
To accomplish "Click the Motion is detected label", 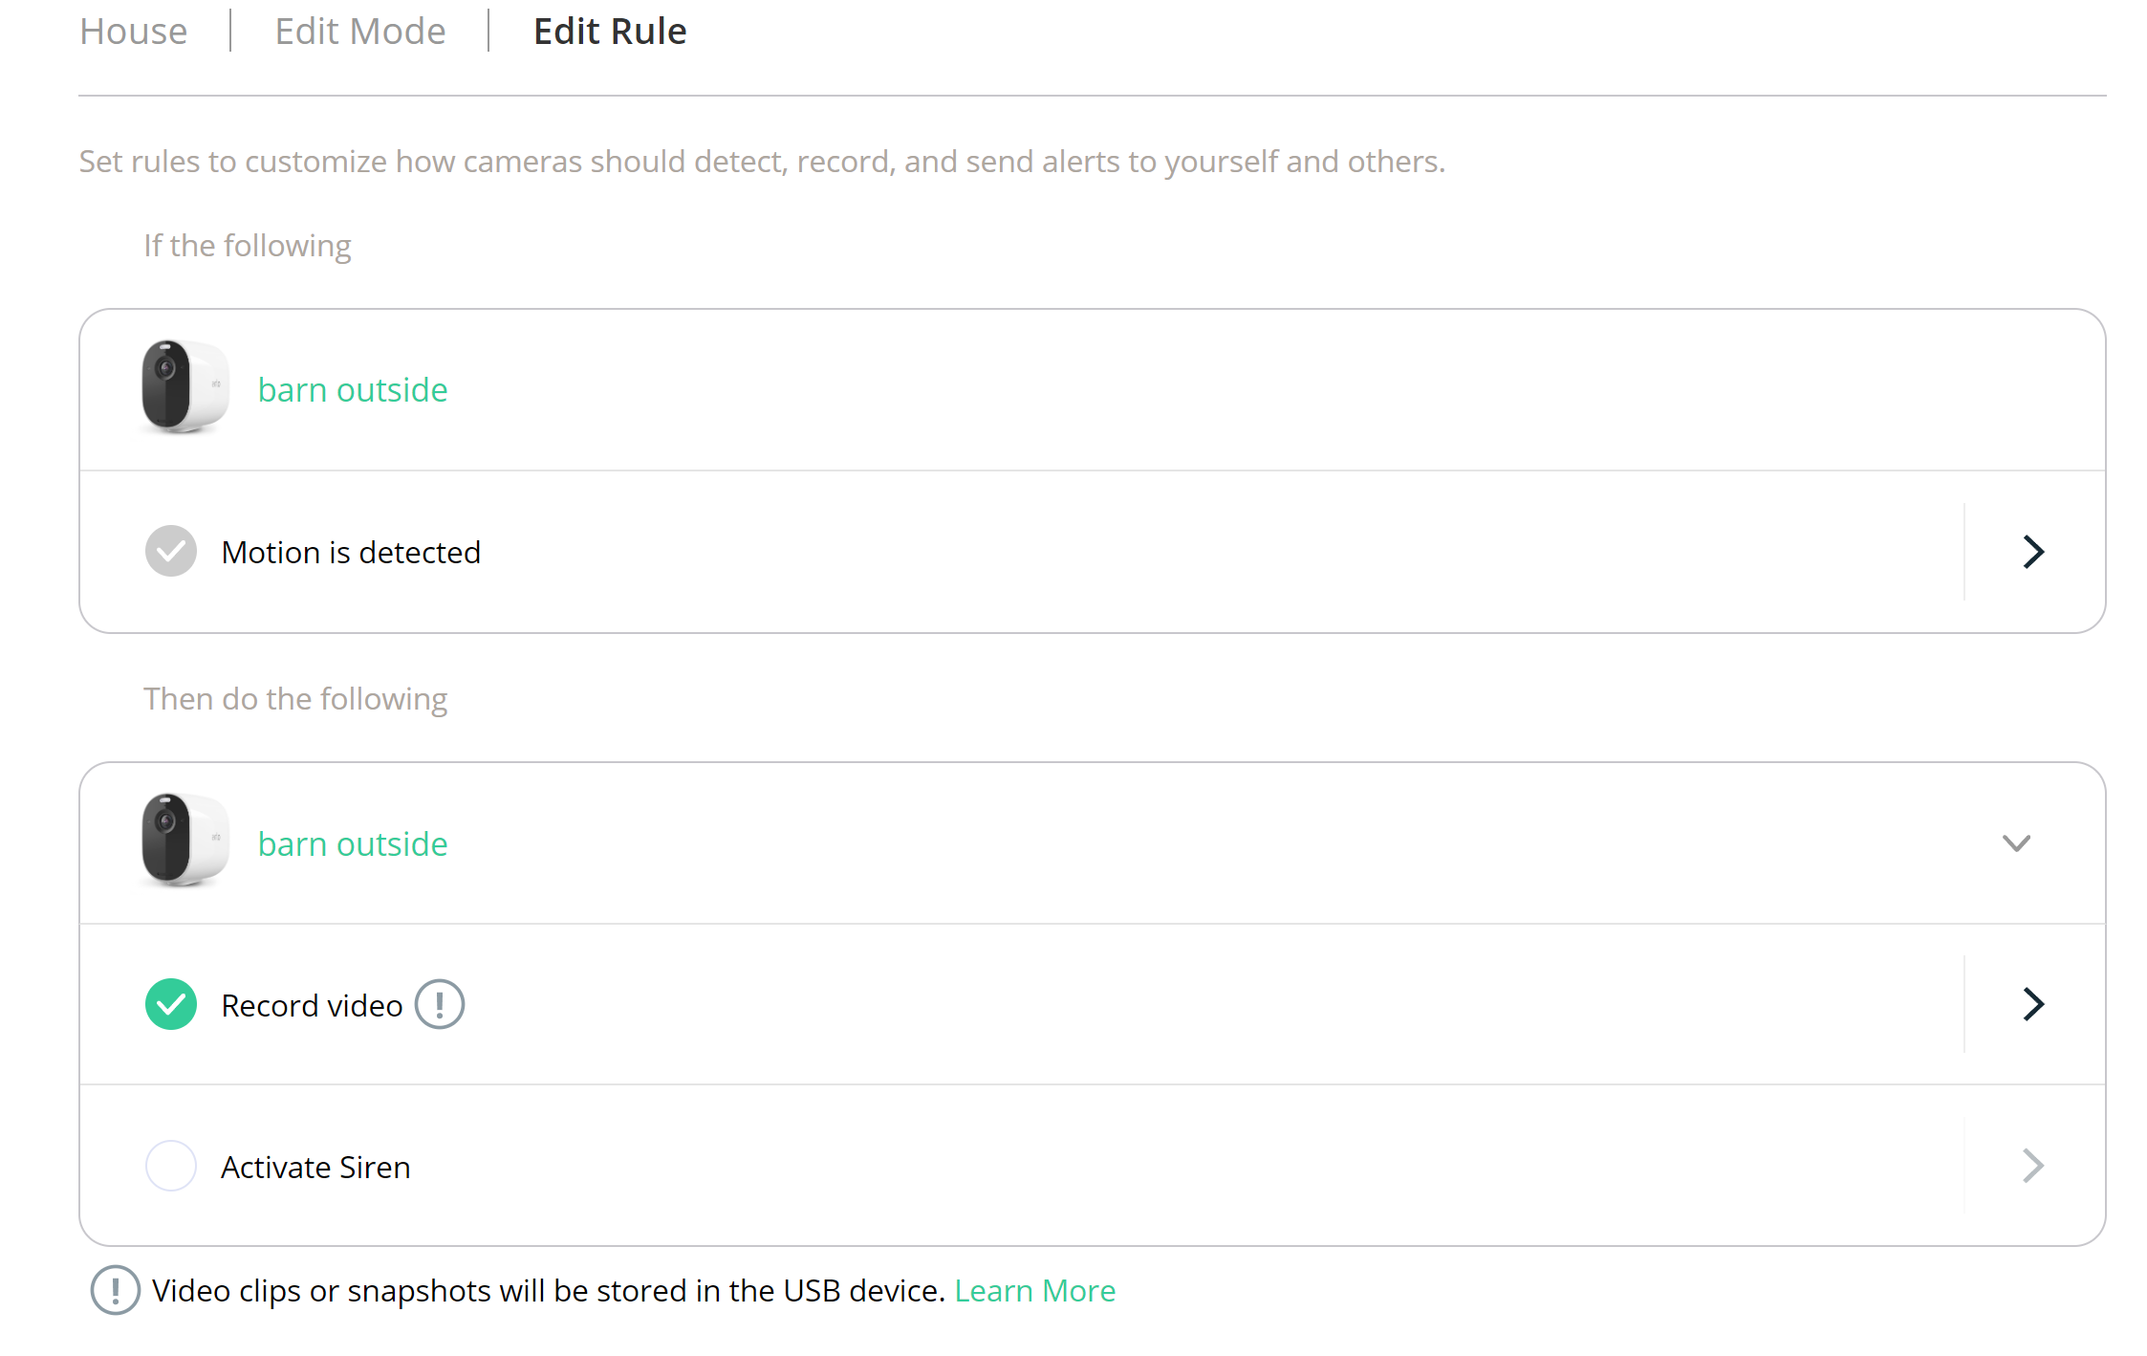I will [x=351, y=553].
